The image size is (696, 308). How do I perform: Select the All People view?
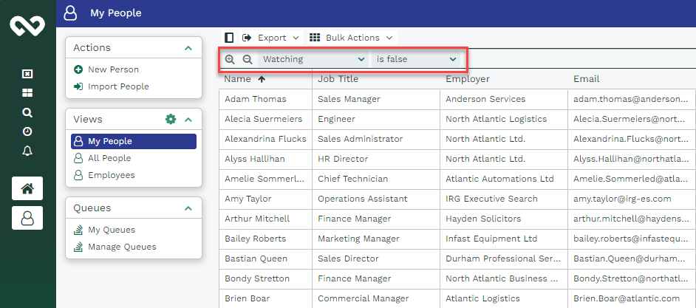point(109,158)
